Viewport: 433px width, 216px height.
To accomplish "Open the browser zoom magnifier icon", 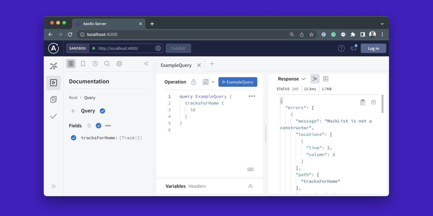I will pyautogui.click(x=292, y=34).
